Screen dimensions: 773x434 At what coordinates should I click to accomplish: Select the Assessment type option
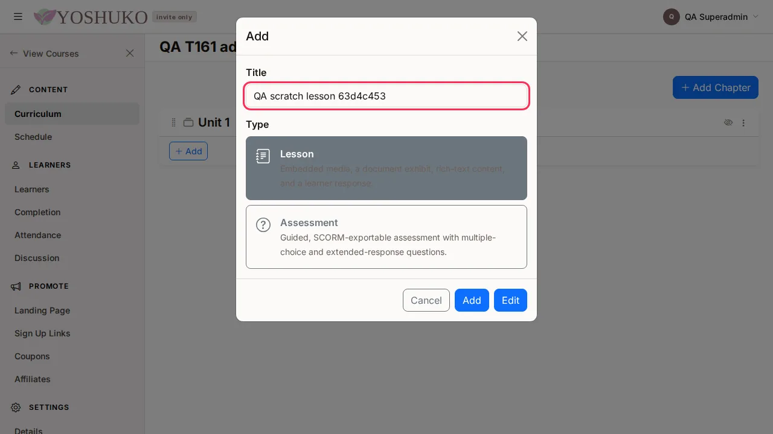click(386, 237)
